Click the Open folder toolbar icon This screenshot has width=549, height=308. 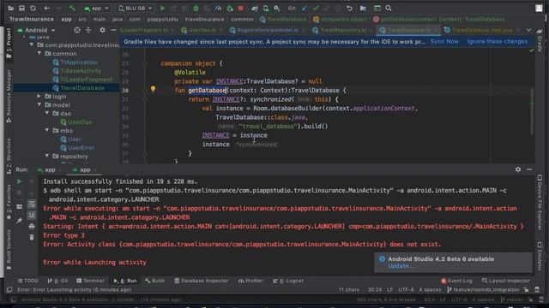[10, 8]
